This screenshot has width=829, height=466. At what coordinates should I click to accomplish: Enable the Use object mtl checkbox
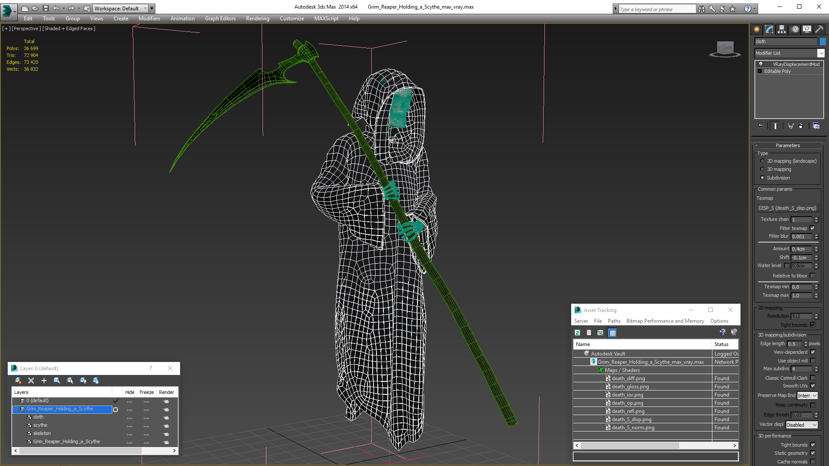click(x=813, y=361)
